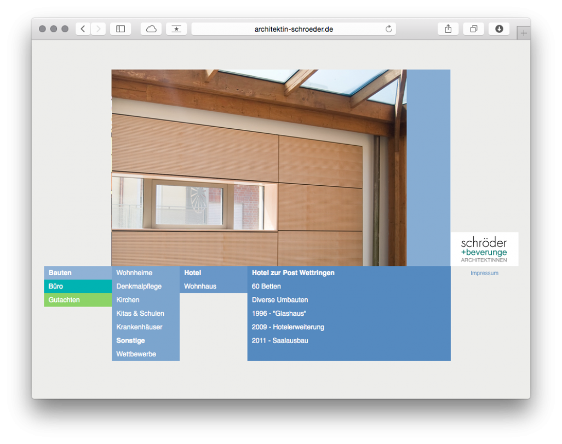Open the Impressum link

pyautogui.click(x=484, y=274)
